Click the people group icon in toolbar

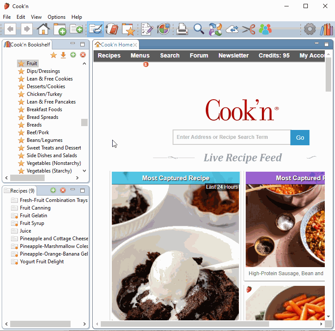click(265, 29)
